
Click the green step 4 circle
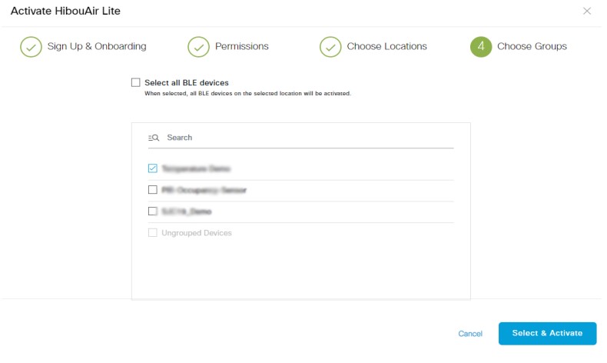[481, 47]
